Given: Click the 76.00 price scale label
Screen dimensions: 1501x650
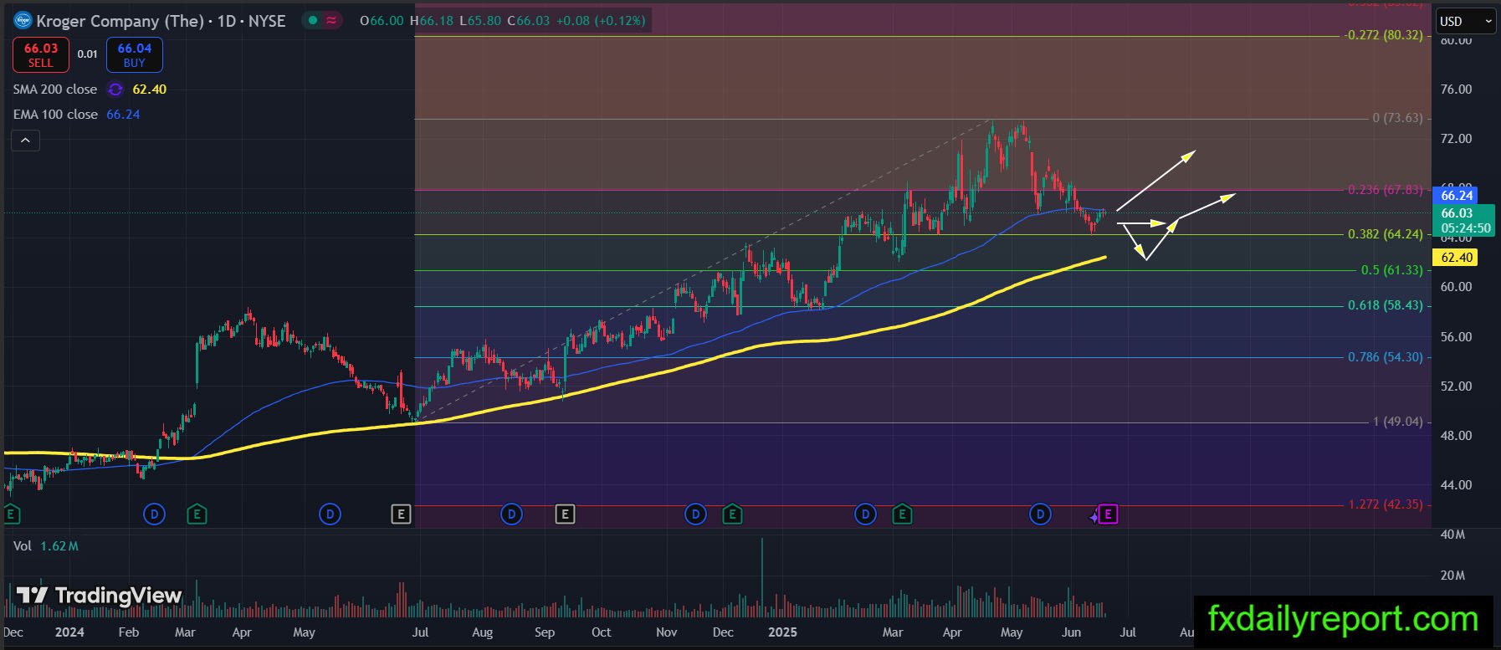Looking at the screenshot, I should click(1457, 90).
